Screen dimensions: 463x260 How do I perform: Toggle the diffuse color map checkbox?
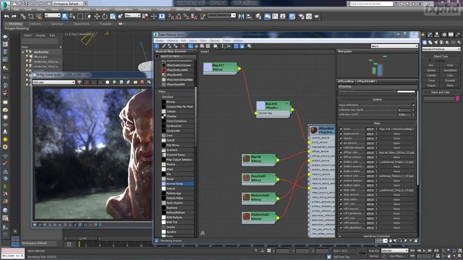click(x=341, y=153)
